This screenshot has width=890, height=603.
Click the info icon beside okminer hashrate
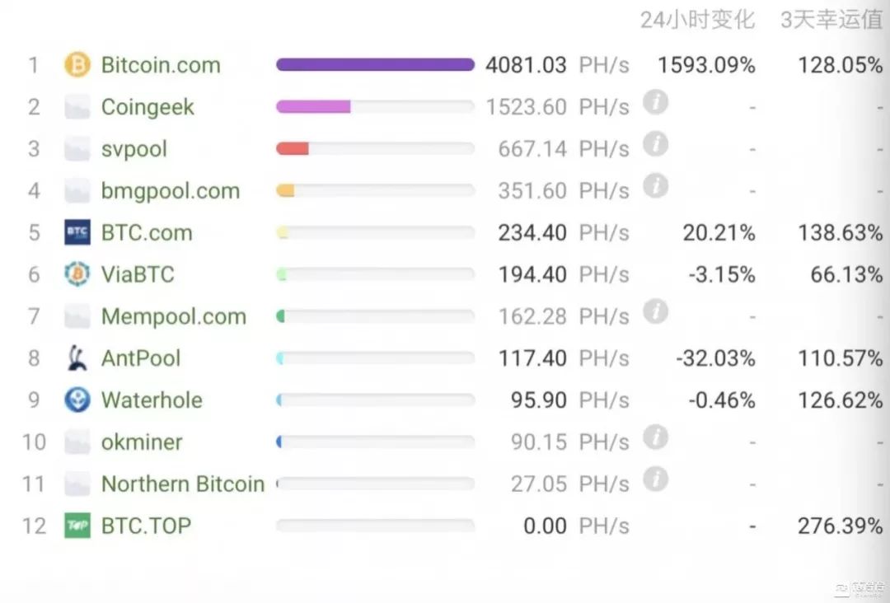pyautogui.click(x=655, y=437)
